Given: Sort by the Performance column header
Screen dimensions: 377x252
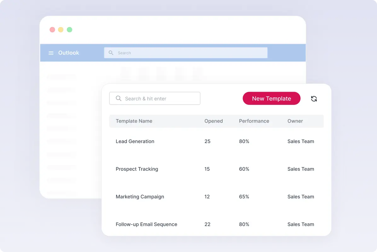Looking at the screenshot, I should tap(254, 121).
